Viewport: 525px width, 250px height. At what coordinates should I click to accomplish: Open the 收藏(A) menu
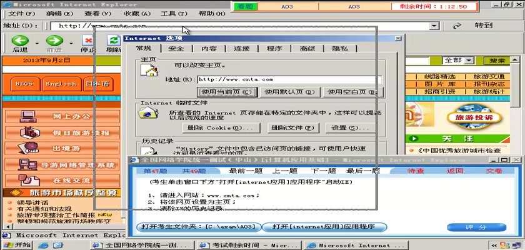pyautogui.click(x=137, y=14)
